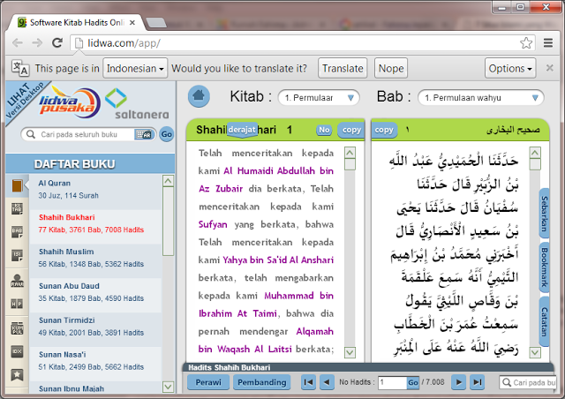Click the search magnifier in left search box
The height and width of the screenshot is (399, 565).
(31, 134)
